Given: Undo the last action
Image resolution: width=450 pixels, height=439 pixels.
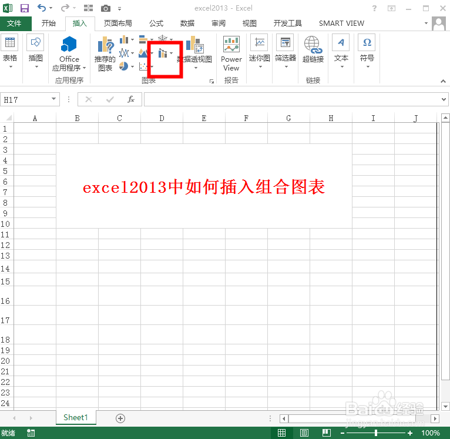Looking at the screenshot, I should tap(42, 8).
